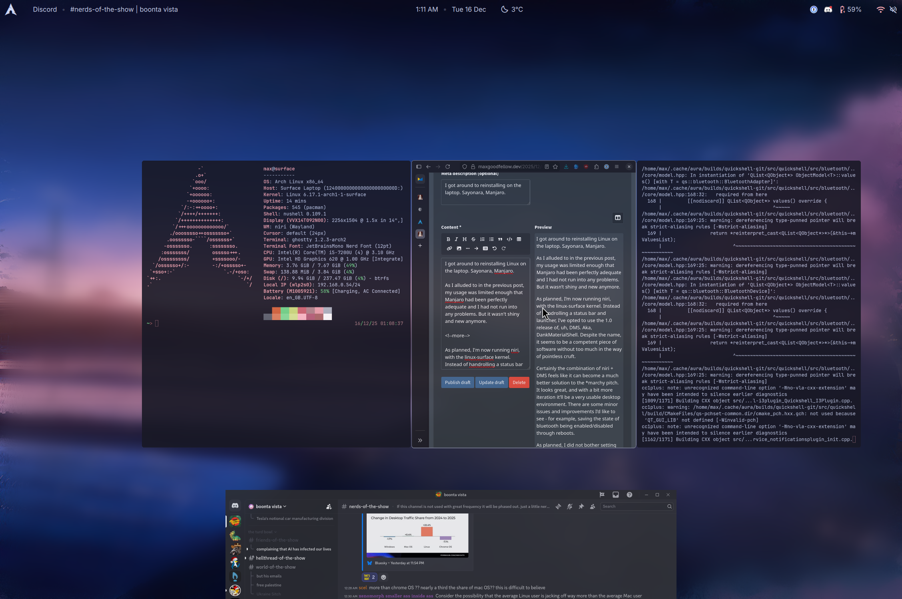Click the insert image icon
The image size is (902, 599).
pyautogui.click(x=459, y=249)
